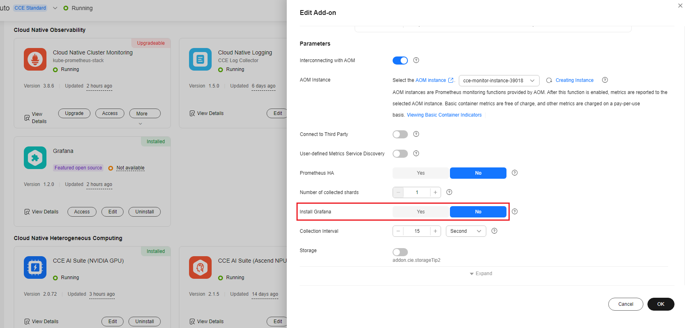Image resolution: width=685 pixels, height=328 pixels.
Task: Click Edit on the Grafana card
Action: tap(113, 212)
